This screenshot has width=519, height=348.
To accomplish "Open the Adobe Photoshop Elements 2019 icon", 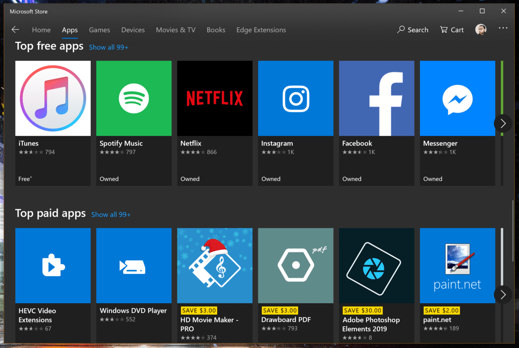I will coord(377,266).
